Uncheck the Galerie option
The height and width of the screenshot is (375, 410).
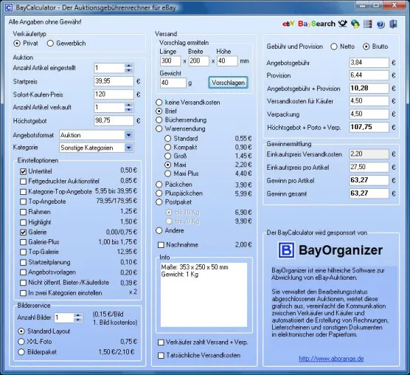24,233
